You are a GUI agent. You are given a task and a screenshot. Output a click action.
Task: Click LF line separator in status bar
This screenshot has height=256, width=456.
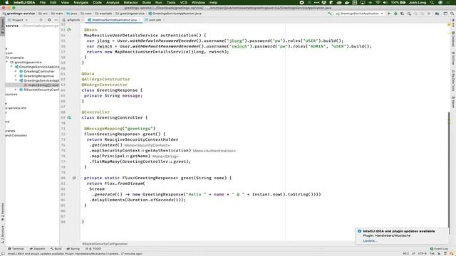413,254
